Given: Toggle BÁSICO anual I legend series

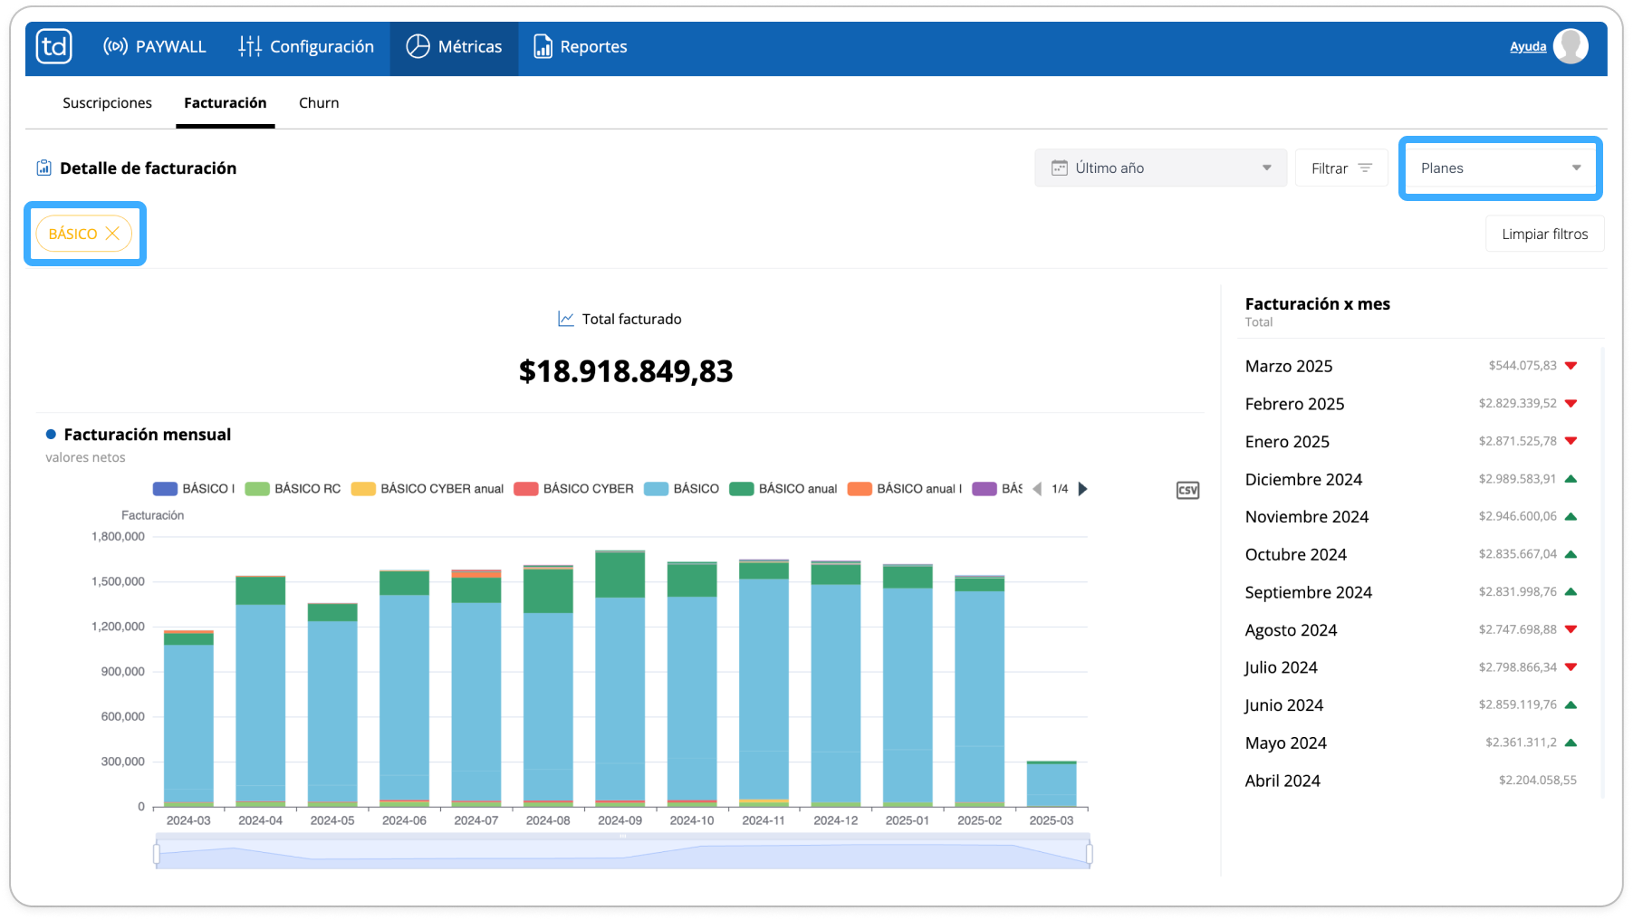Looking at the screenshot, I should coord(905,489).
